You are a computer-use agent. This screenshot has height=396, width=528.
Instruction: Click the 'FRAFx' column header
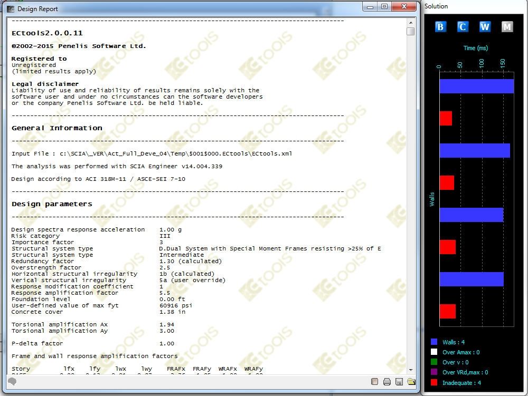pos(176,369)
